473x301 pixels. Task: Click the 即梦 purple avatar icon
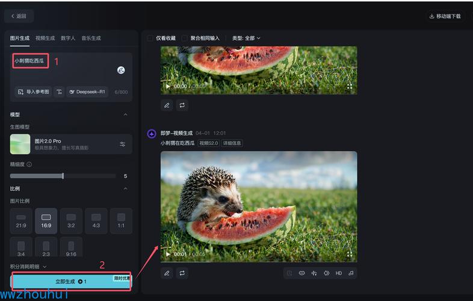[x=152, y=134]
